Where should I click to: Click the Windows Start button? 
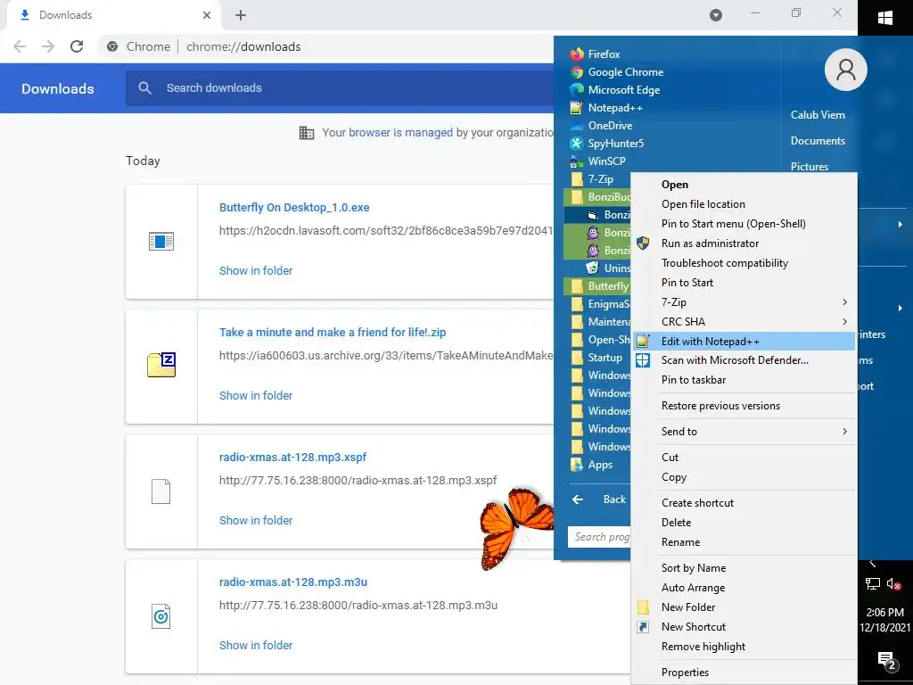coord(885,18)
